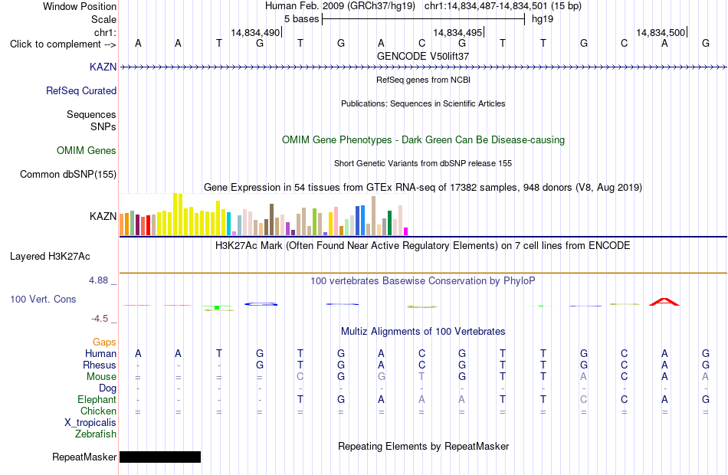Click the tallest yellow GTEx expression bar
This screenshot has width=728, height=475.
click(175, 214)
